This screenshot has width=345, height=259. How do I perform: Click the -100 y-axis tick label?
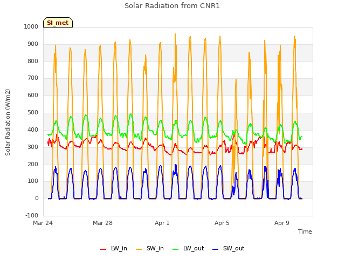[32, 215]
